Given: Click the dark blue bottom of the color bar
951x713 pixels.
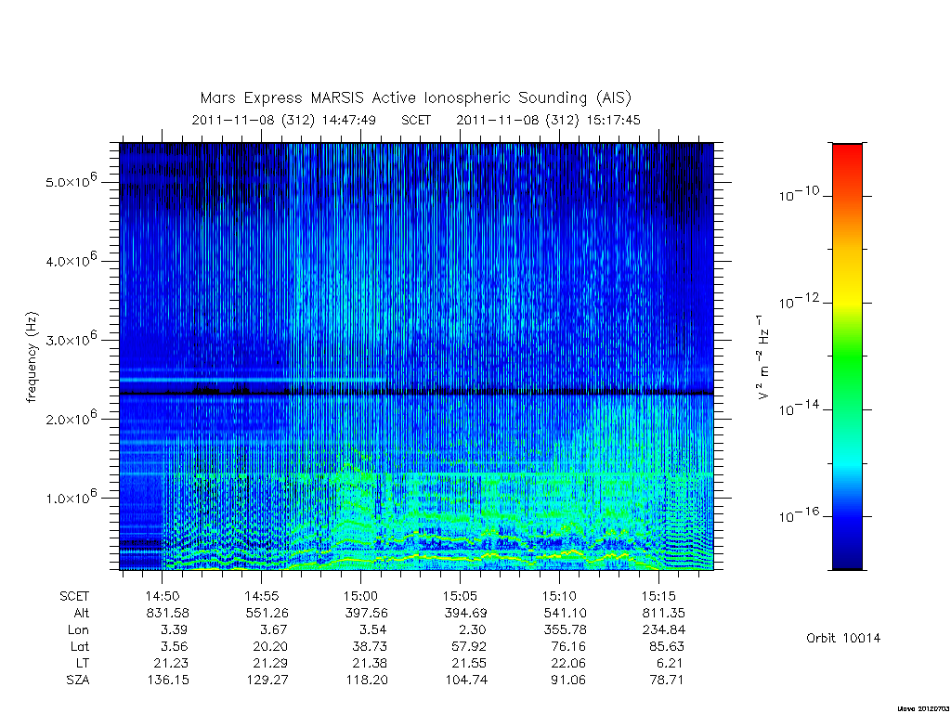Looking at the screenshot, I should 847,558.
